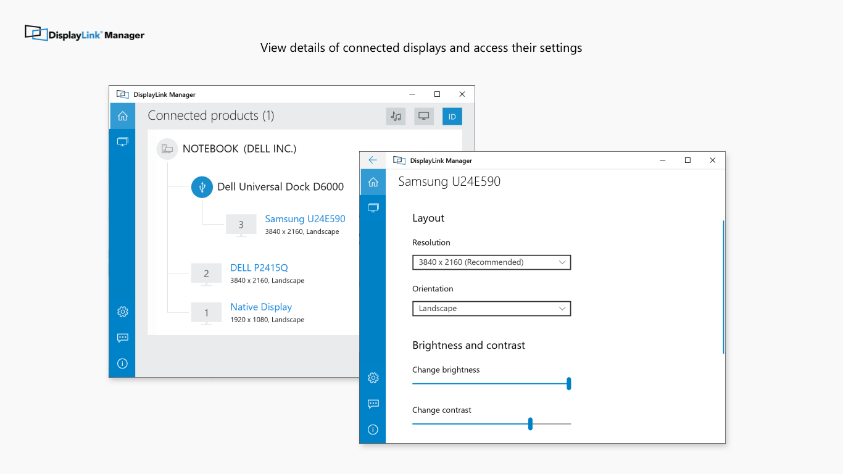This screenshot has height=474, width=843.
Task: Open the Displays panel from the sidebar
Action: tap(122, 141)
